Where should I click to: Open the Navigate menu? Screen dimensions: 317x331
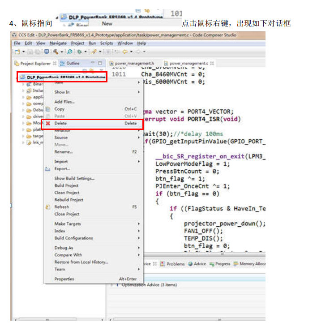[x=58, y=43]
